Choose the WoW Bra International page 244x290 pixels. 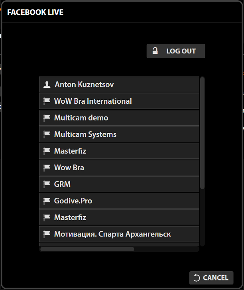pyautogui.click(x=119, y=101)
